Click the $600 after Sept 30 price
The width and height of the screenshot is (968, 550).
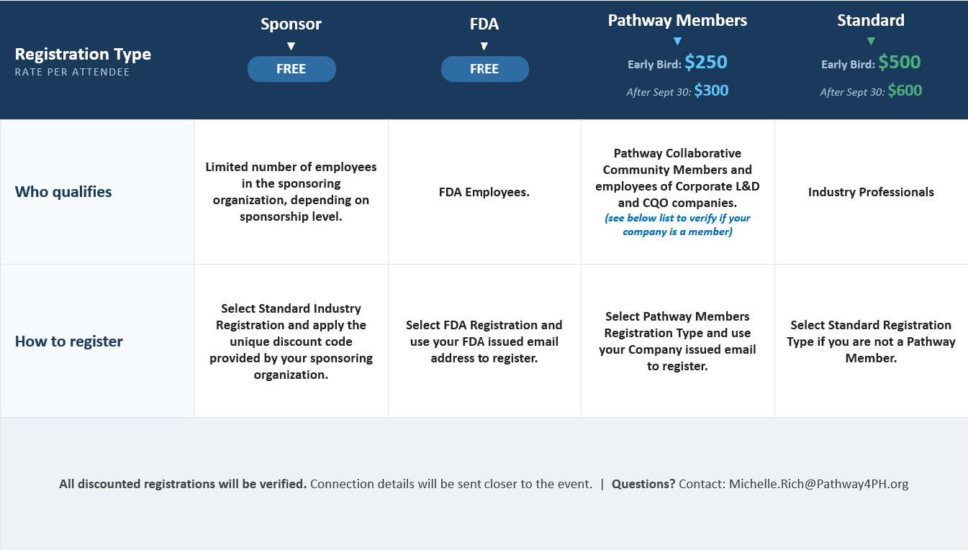pos(905,91)
